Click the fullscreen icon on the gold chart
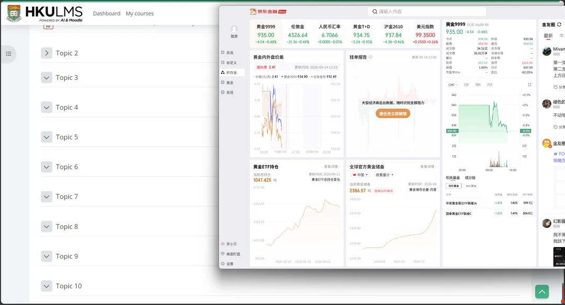 click(529, 85)
